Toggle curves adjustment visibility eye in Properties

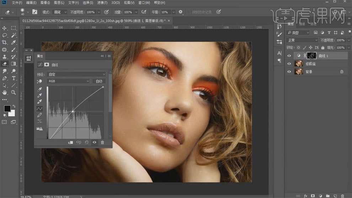click(95, 142)
